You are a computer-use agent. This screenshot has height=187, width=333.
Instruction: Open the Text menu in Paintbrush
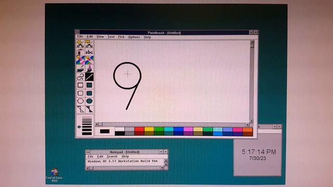(x=111, y=37)
